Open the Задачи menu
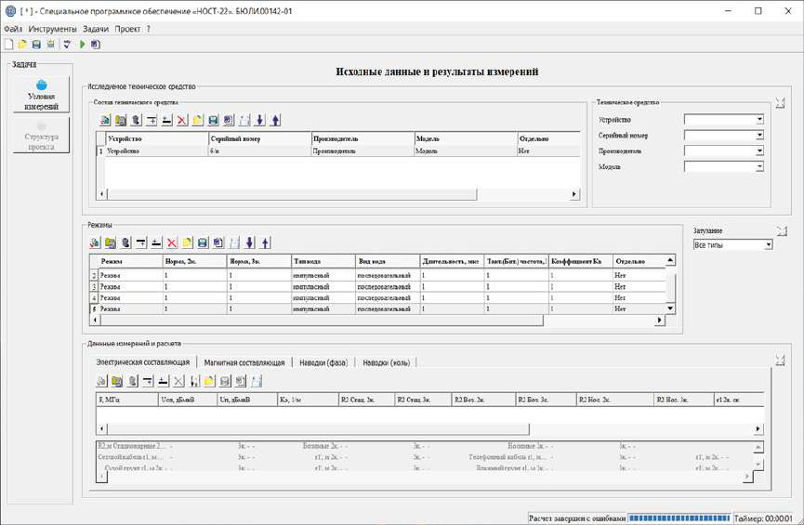 96,29
